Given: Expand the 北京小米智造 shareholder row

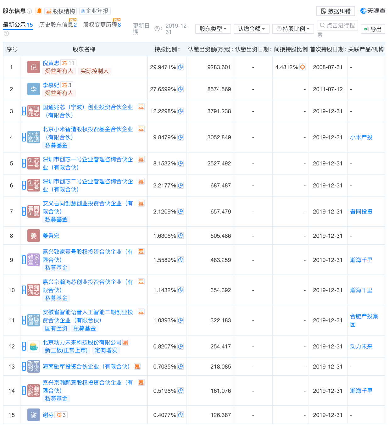Looking at the screenshot, I should 24,137.
